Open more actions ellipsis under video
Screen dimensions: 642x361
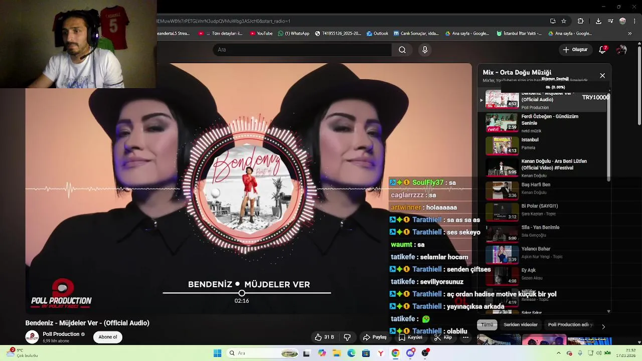(x=465, y=337)
